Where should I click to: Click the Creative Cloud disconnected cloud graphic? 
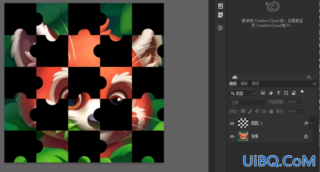click(272, 6)
